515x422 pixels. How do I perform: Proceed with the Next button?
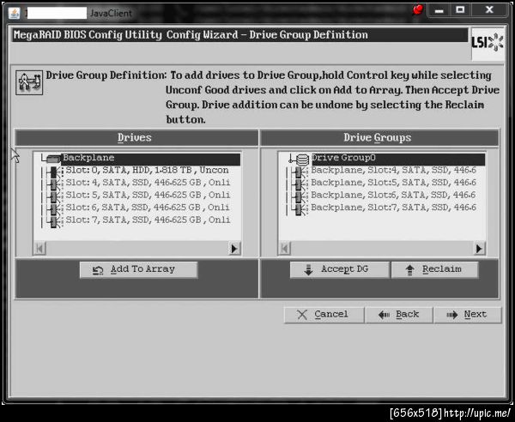click(468, 315)
